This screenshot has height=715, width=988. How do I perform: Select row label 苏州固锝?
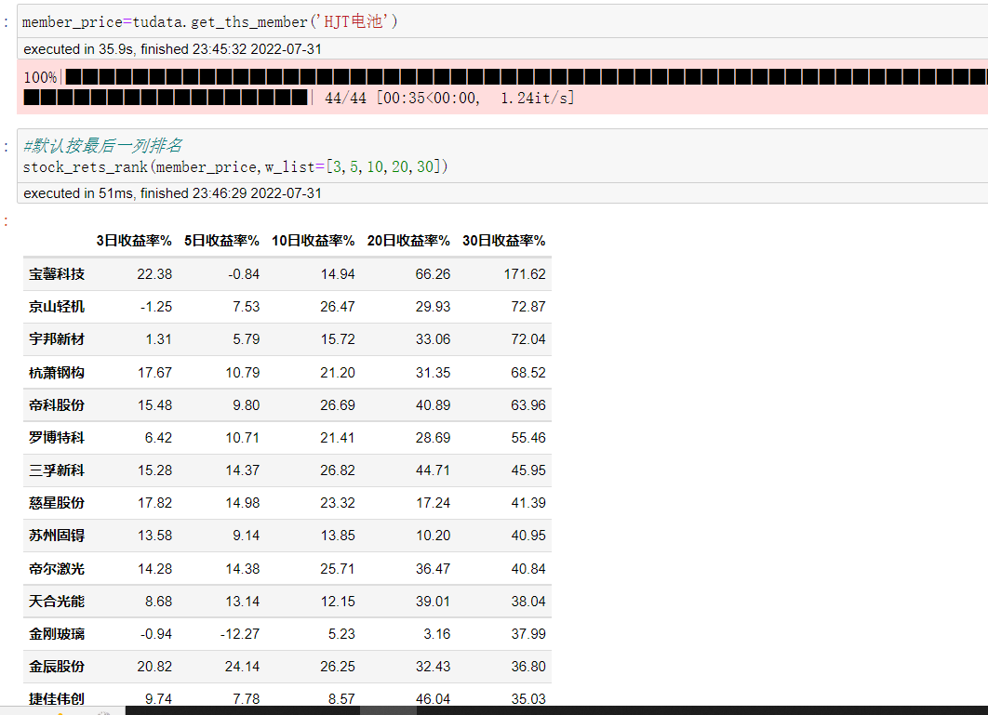tap(57, 536)
